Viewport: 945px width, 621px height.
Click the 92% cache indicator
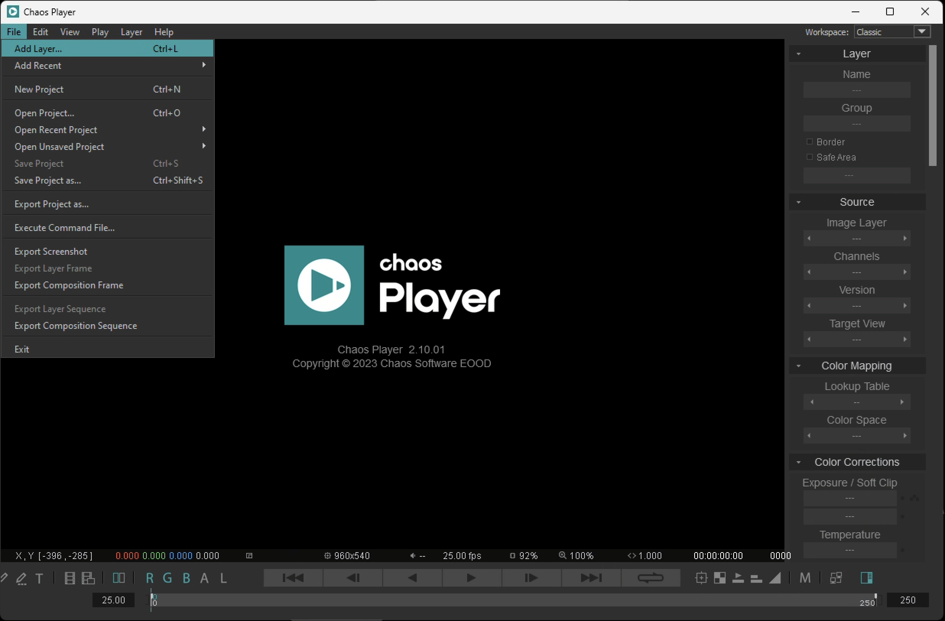523,556
